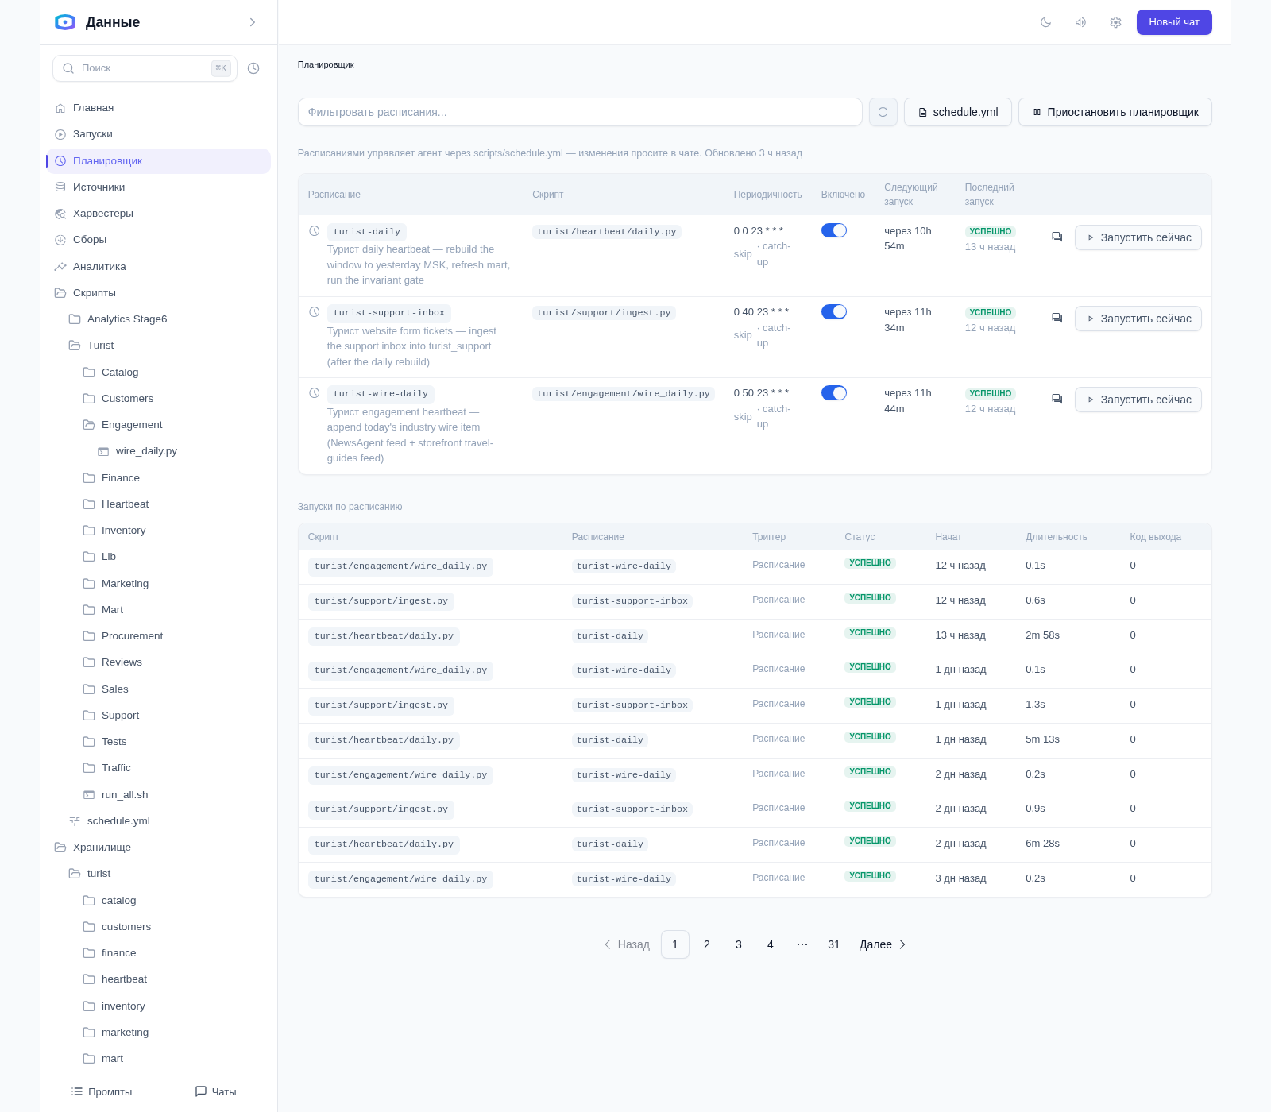Collapse the sidebar with chevron arrow
The image size is (1271, 1112).
[253, 22]
